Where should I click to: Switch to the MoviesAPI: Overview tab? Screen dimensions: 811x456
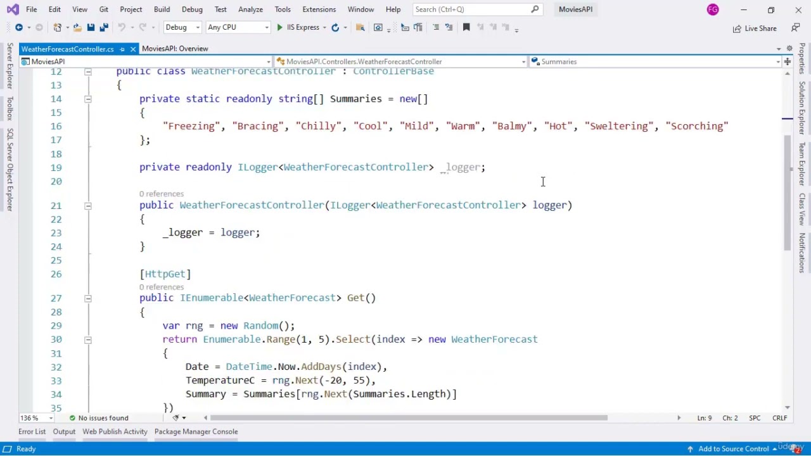pos(175,49)
